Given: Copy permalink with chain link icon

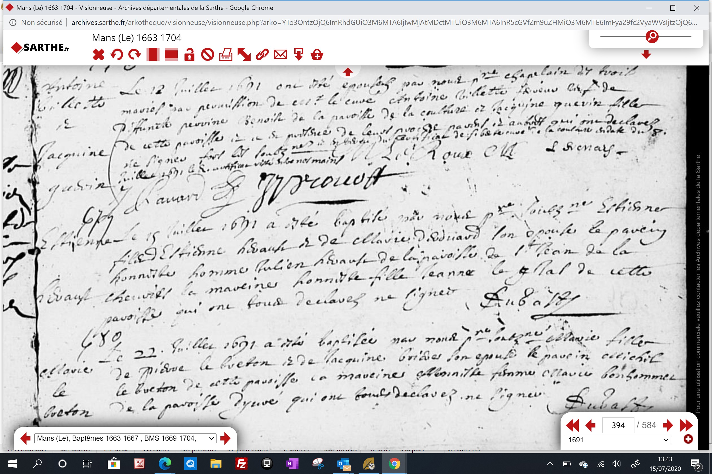Looking at the screenshot, I should (x=262, y=55).
